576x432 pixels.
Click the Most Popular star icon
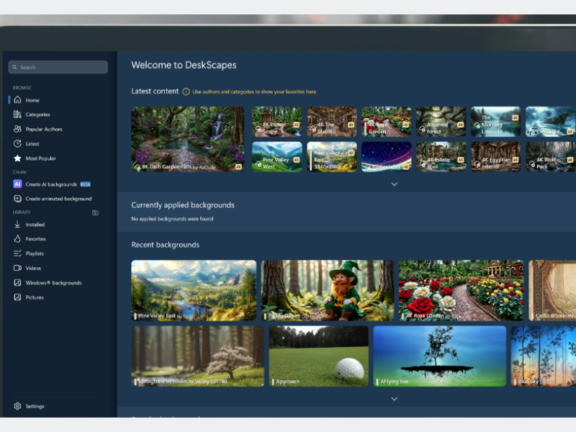click(17, 158)
